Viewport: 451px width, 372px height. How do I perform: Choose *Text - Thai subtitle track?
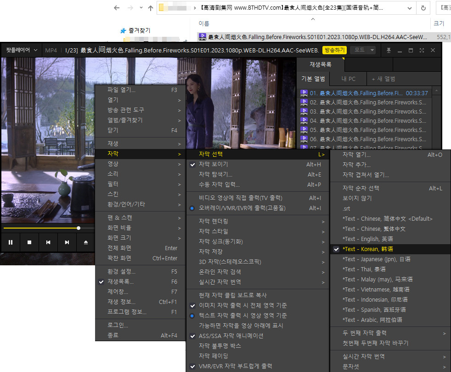390,269
